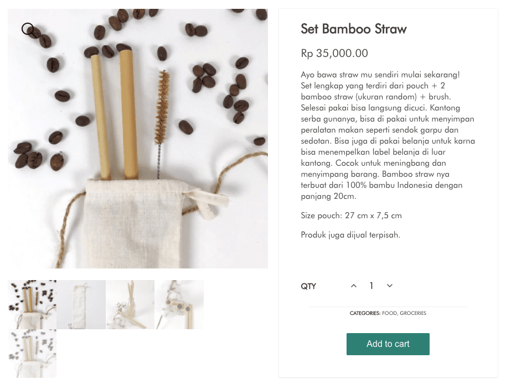Screen dimensions: 506x390
Task: Select the fourth thumbnail in the gallery
Action: pyautogui.click(x=179, y=304)
